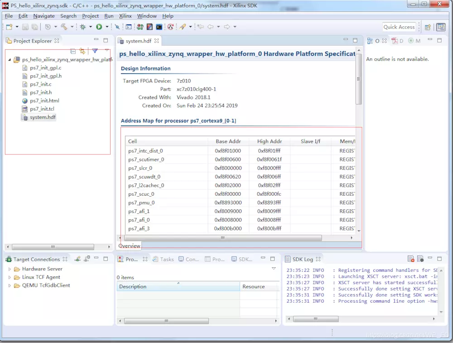Click the clear log icon in SDK Log
Screen dimensions: 453x343
(411, 259)
